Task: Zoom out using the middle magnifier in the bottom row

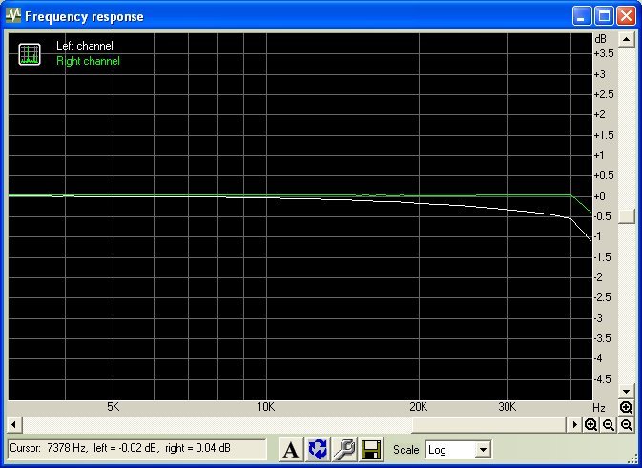Action: [609, 425]
